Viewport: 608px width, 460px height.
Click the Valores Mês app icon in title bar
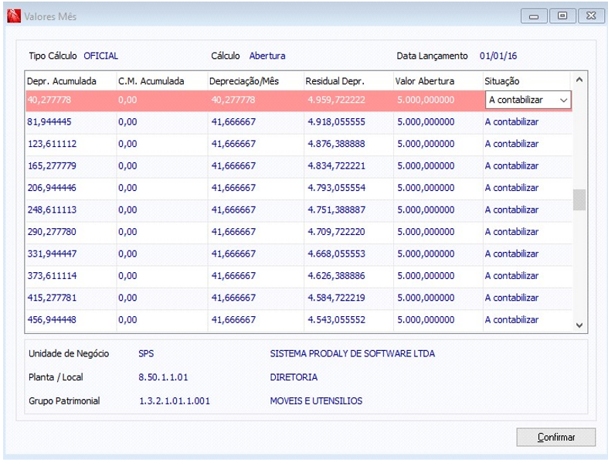click(13, 15)
